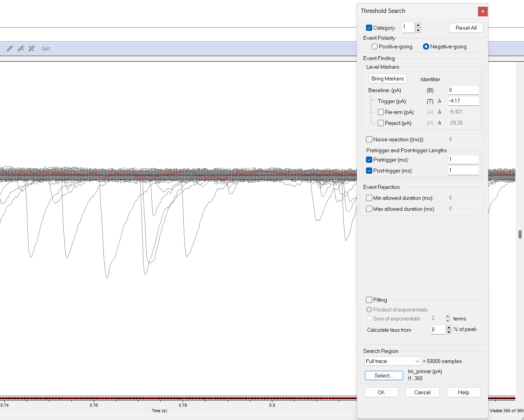Select Negative-going event polarity
Image resolution: width=524 pixels, height=420 pixels.
426,46
